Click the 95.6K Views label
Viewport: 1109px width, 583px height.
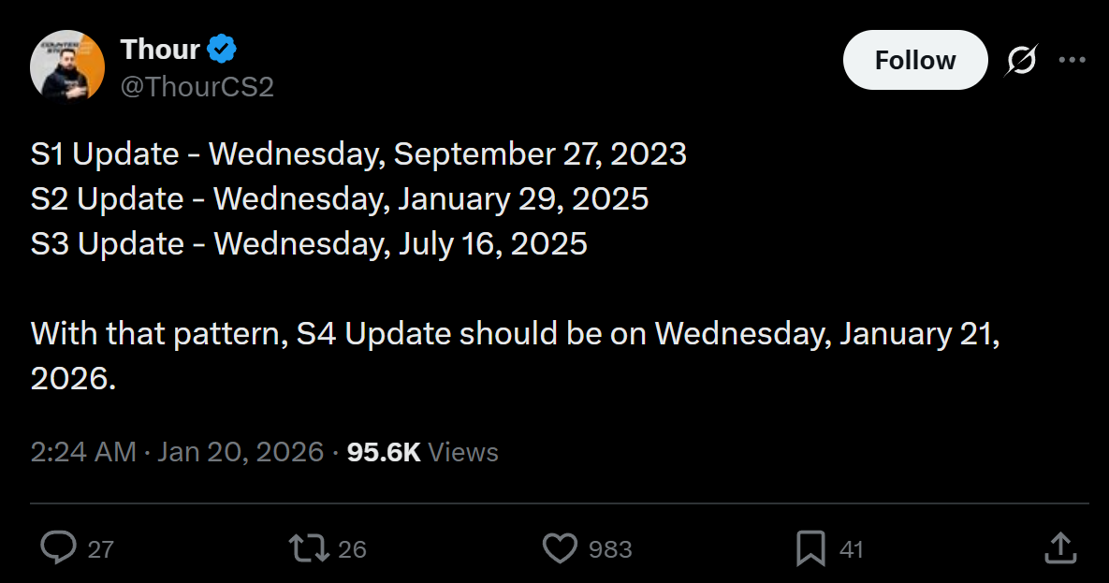[x=422, y=452]
